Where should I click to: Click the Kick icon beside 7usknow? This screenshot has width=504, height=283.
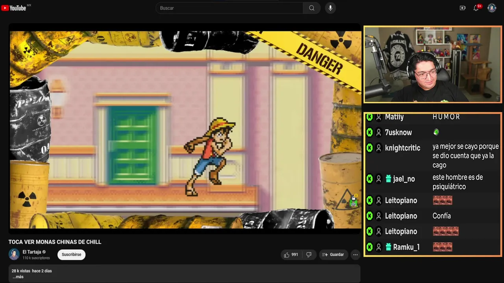click(369, 132)
